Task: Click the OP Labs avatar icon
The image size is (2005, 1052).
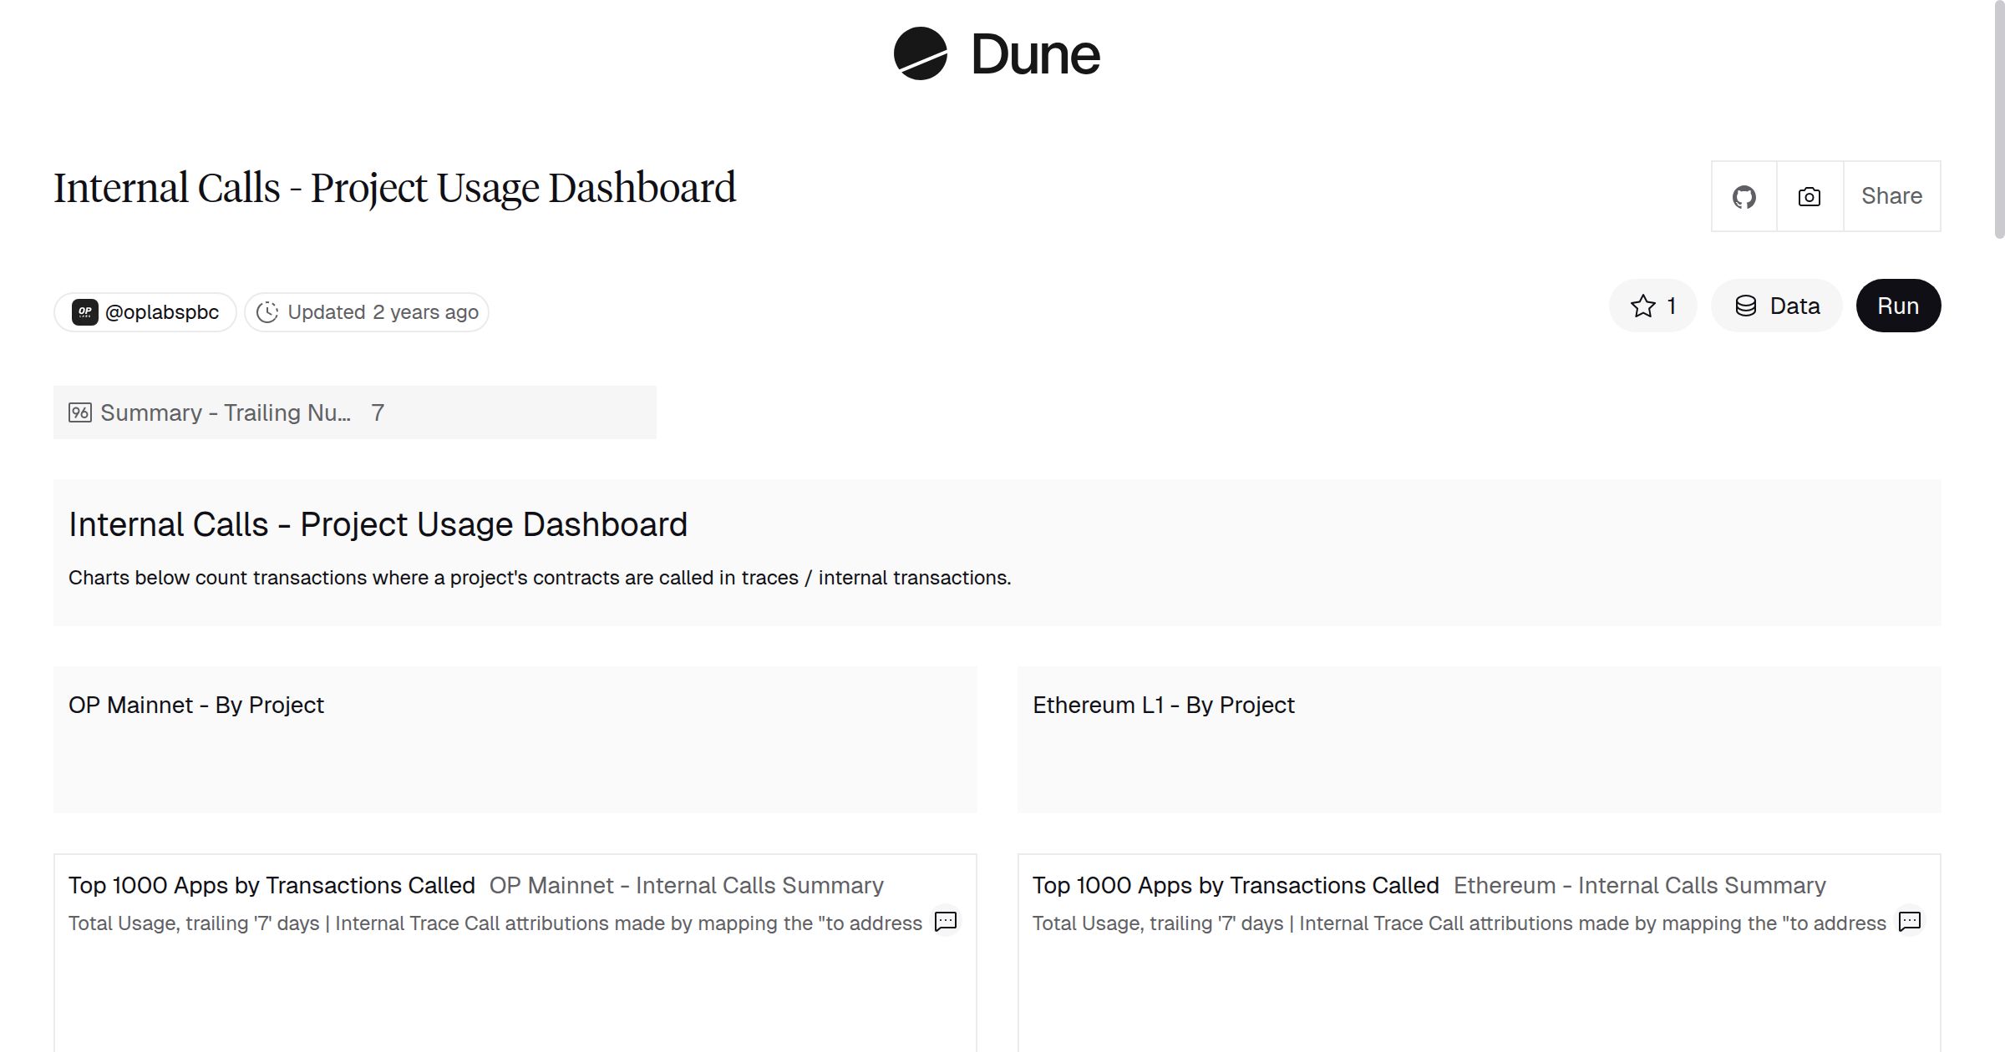Action: [x=84, y=311]
